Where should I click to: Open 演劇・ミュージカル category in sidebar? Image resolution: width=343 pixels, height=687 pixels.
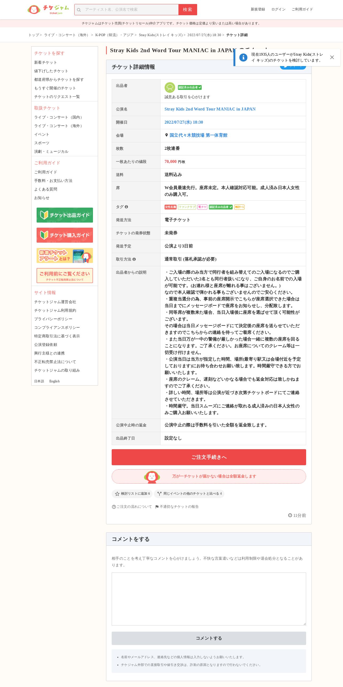(51, 152)
